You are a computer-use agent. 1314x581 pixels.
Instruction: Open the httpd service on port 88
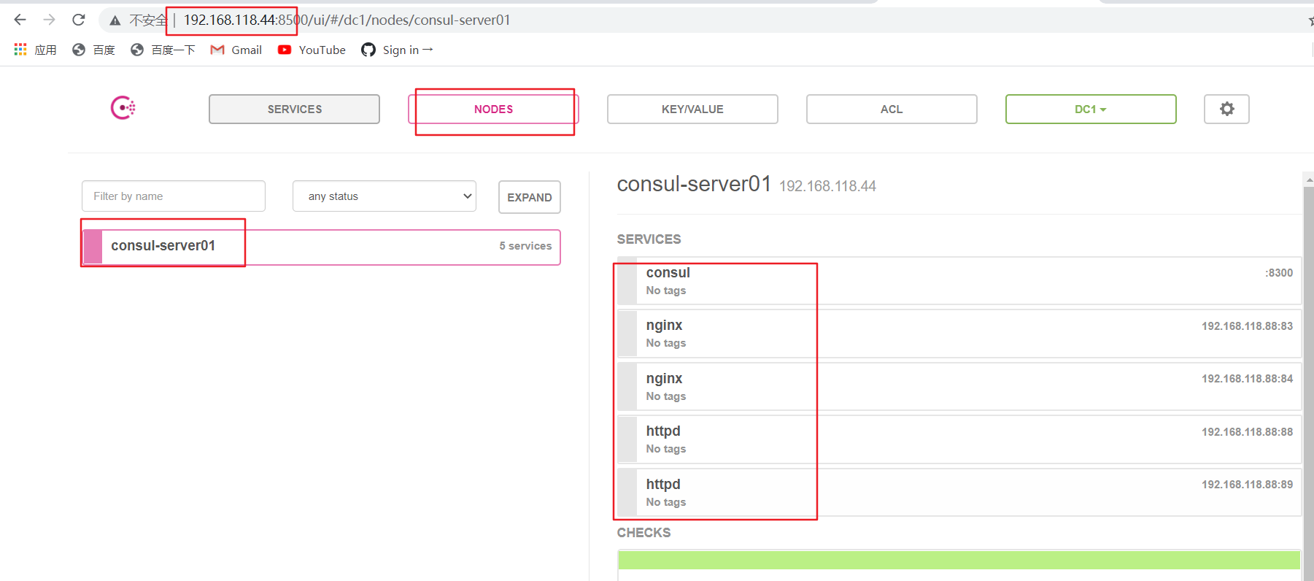click(x=959, y=439)
